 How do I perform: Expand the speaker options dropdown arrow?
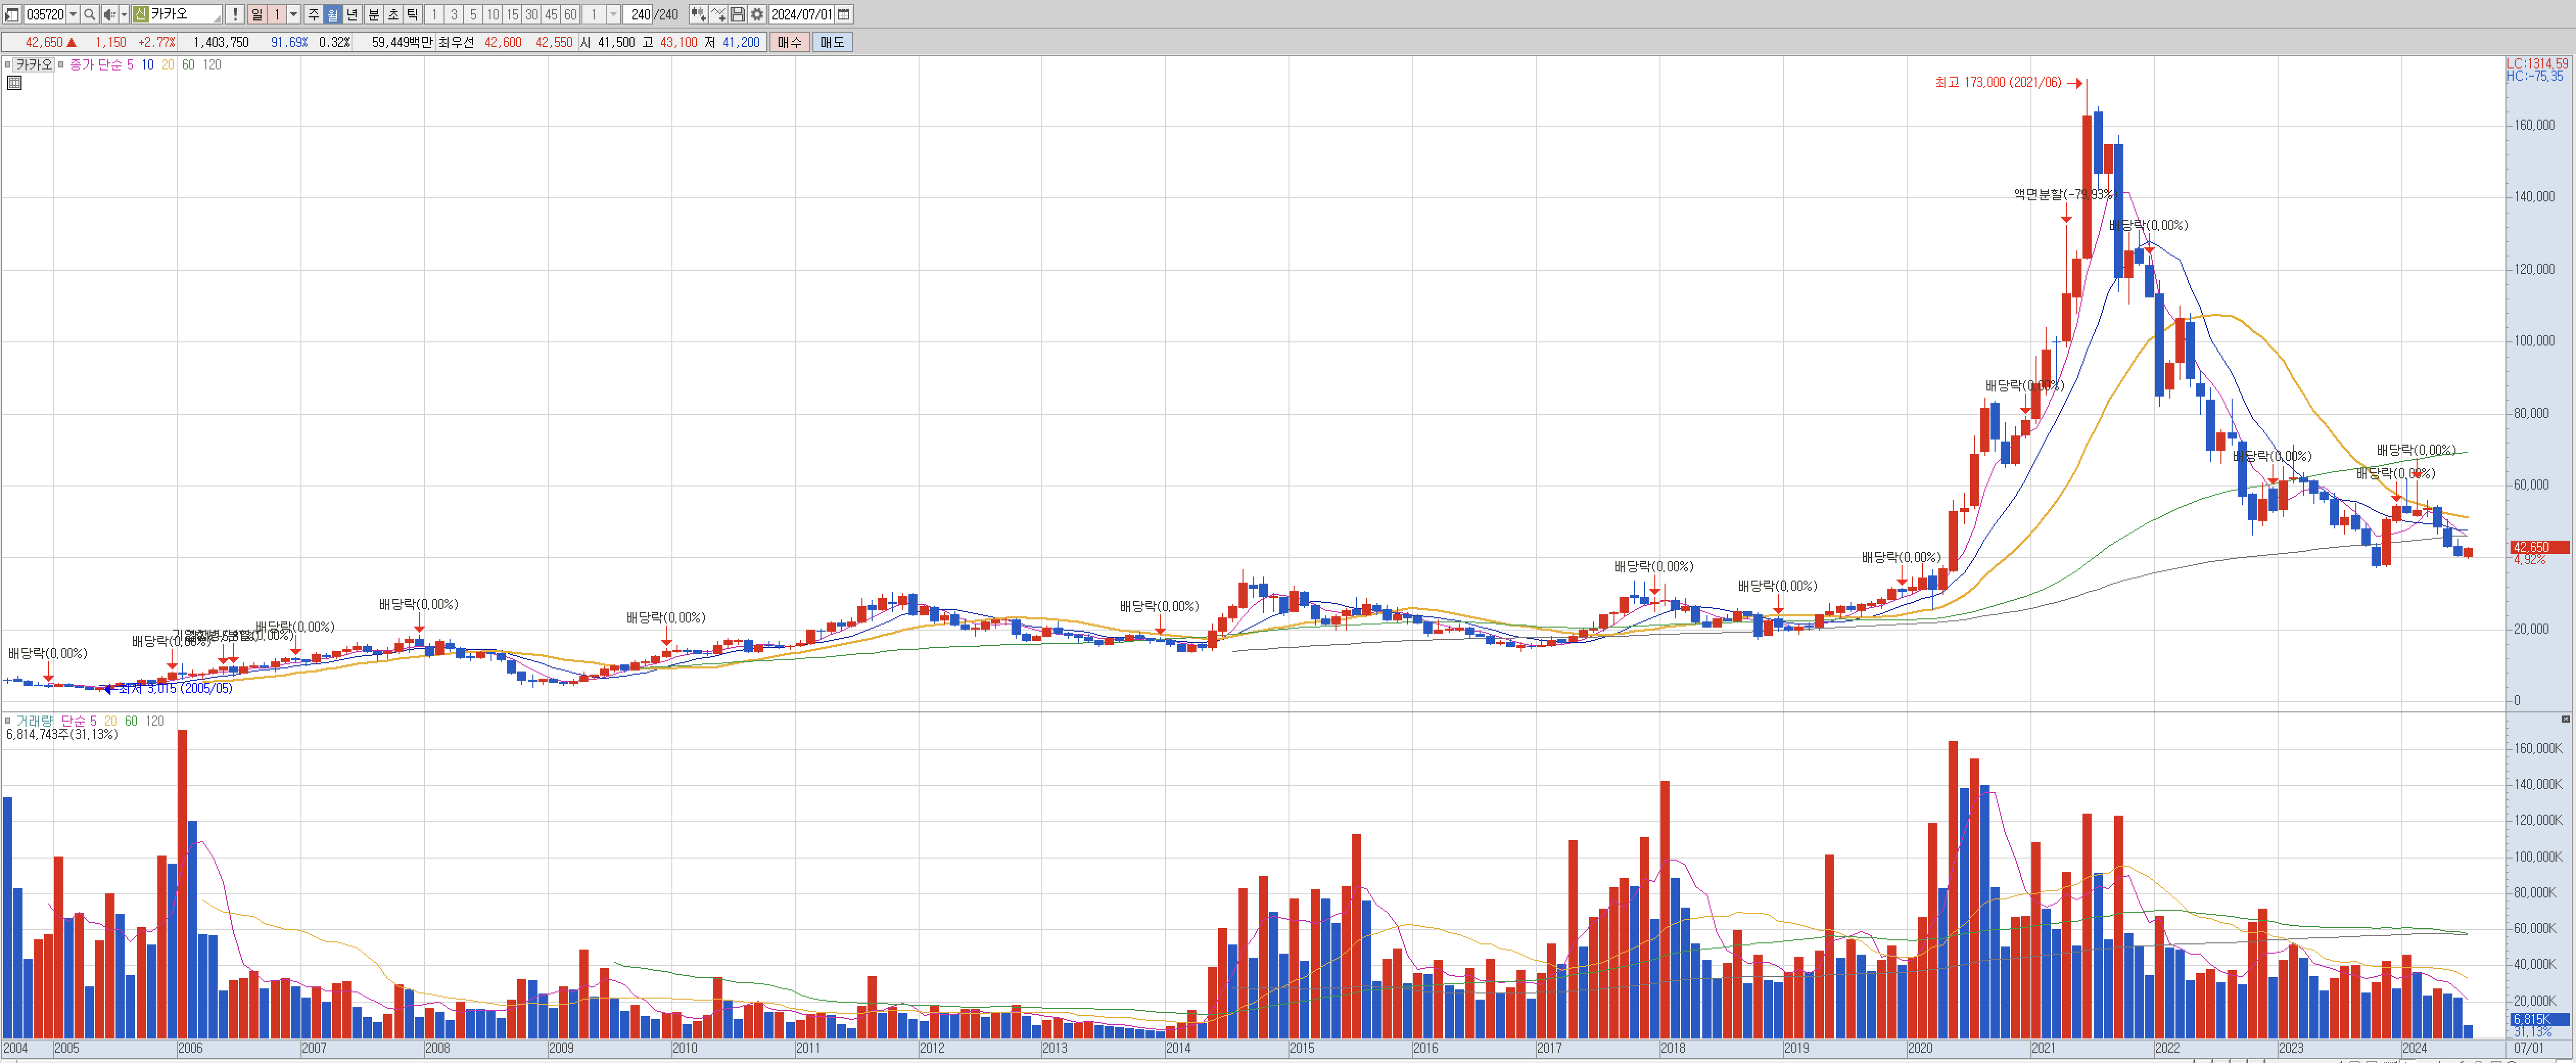(124, 14)
